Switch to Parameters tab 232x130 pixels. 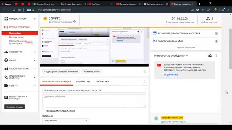point(83,82)
